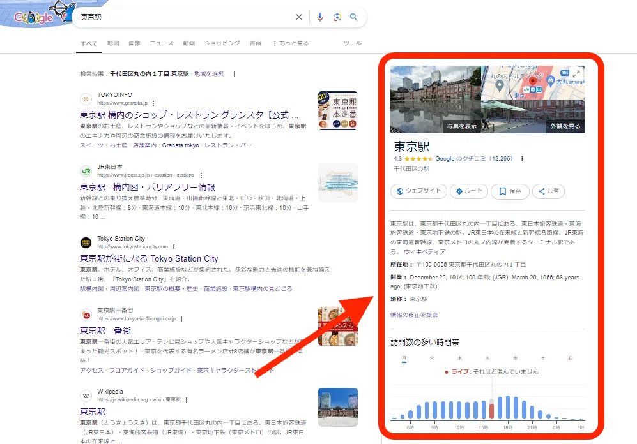Click the JR東日本 favicon
The image size is (637, 444).
(86, 171)
